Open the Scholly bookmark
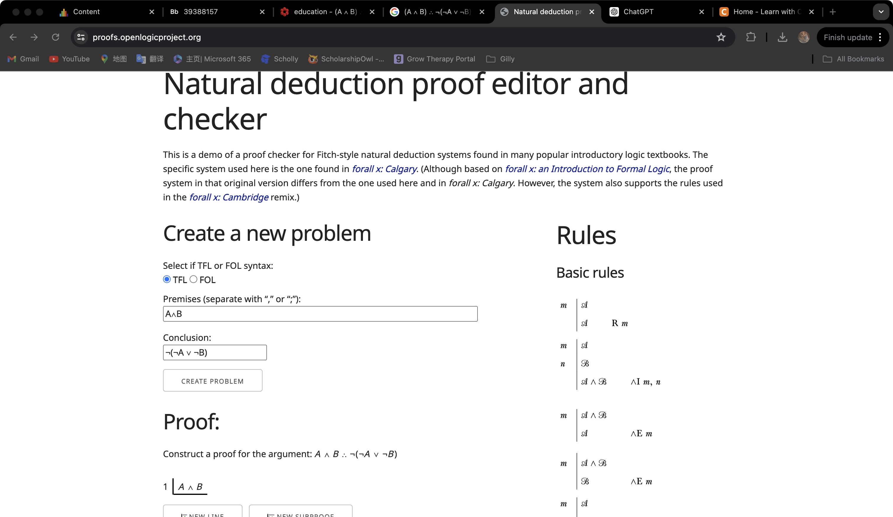This screenshot has height=517, width=893. [279, 59]
